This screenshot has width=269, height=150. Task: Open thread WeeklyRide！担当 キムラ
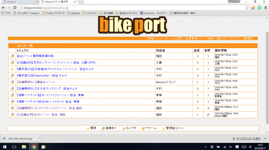point(42,76)
